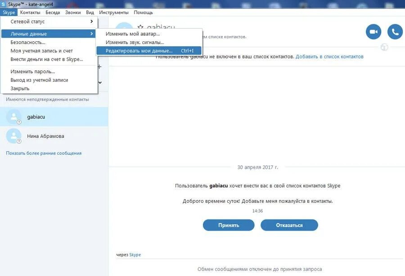Accept request with Принять button

[229, 225]
